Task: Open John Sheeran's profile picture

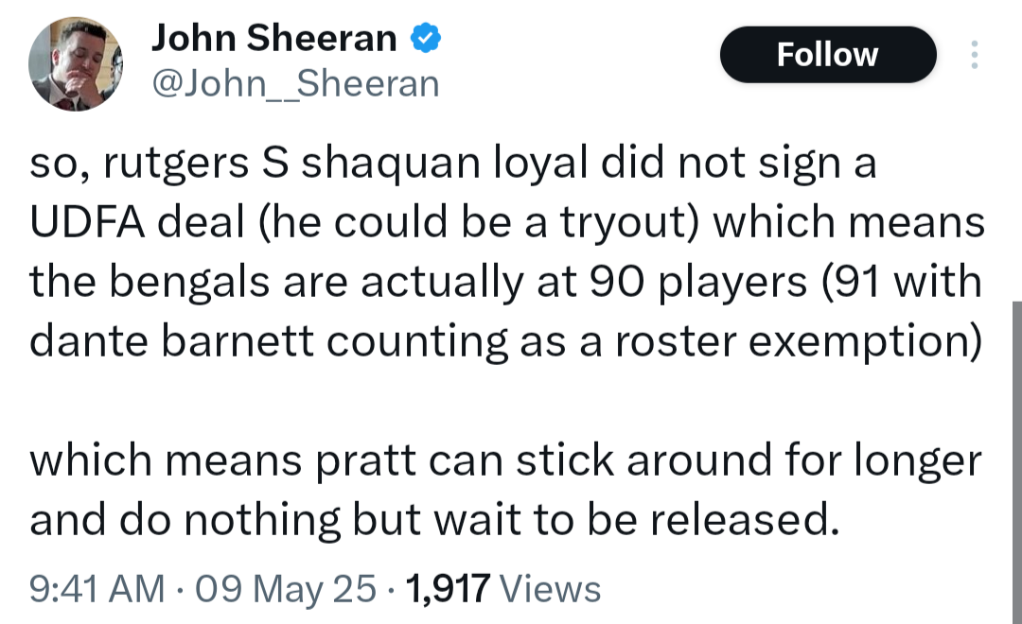Action: [x=76, y=64]
